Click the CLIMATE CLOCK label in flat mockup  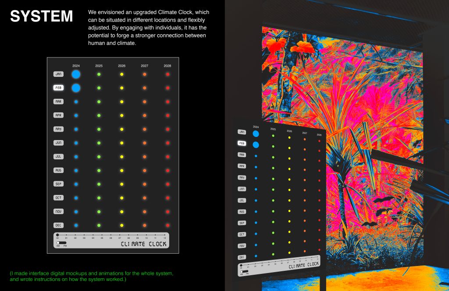tap(143, 244)
